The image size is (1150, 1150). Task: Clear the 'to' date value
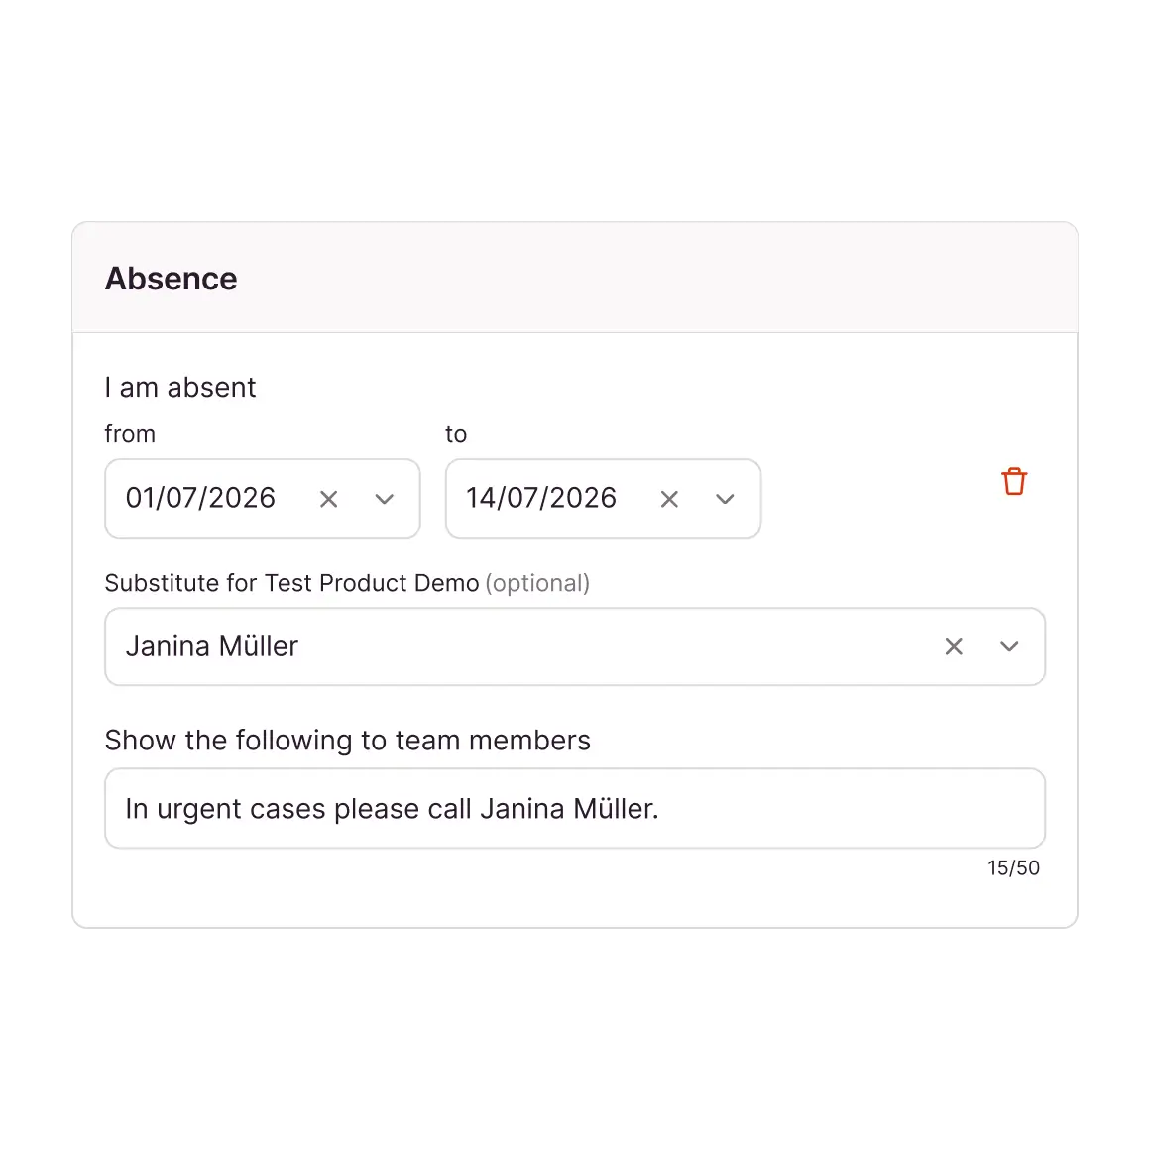pos(670,499)
